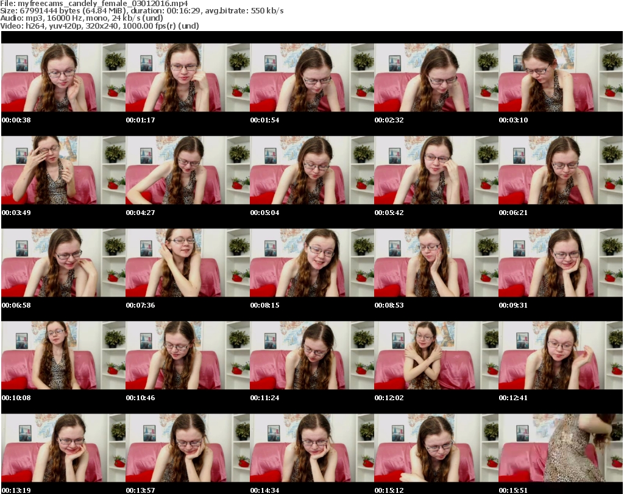Pick the thumbnail above timestamp 00:03:10
This screenshot has width=624, height=494.
point(561,77)
